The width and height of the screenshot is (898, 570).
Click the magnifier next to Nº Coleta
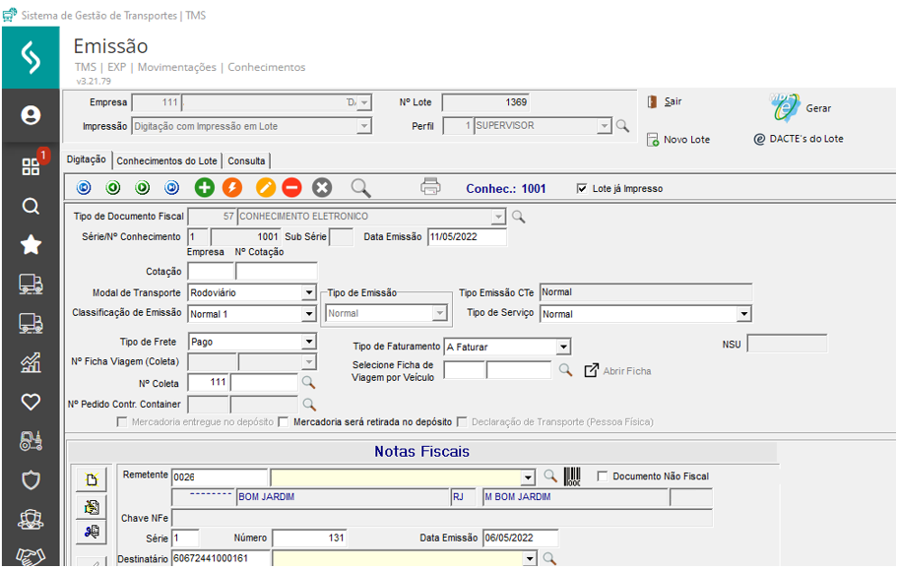[308, 382]
